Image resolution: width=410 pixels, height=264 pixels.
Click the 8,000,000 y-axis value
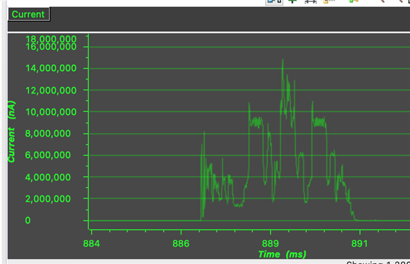(48, 134)
